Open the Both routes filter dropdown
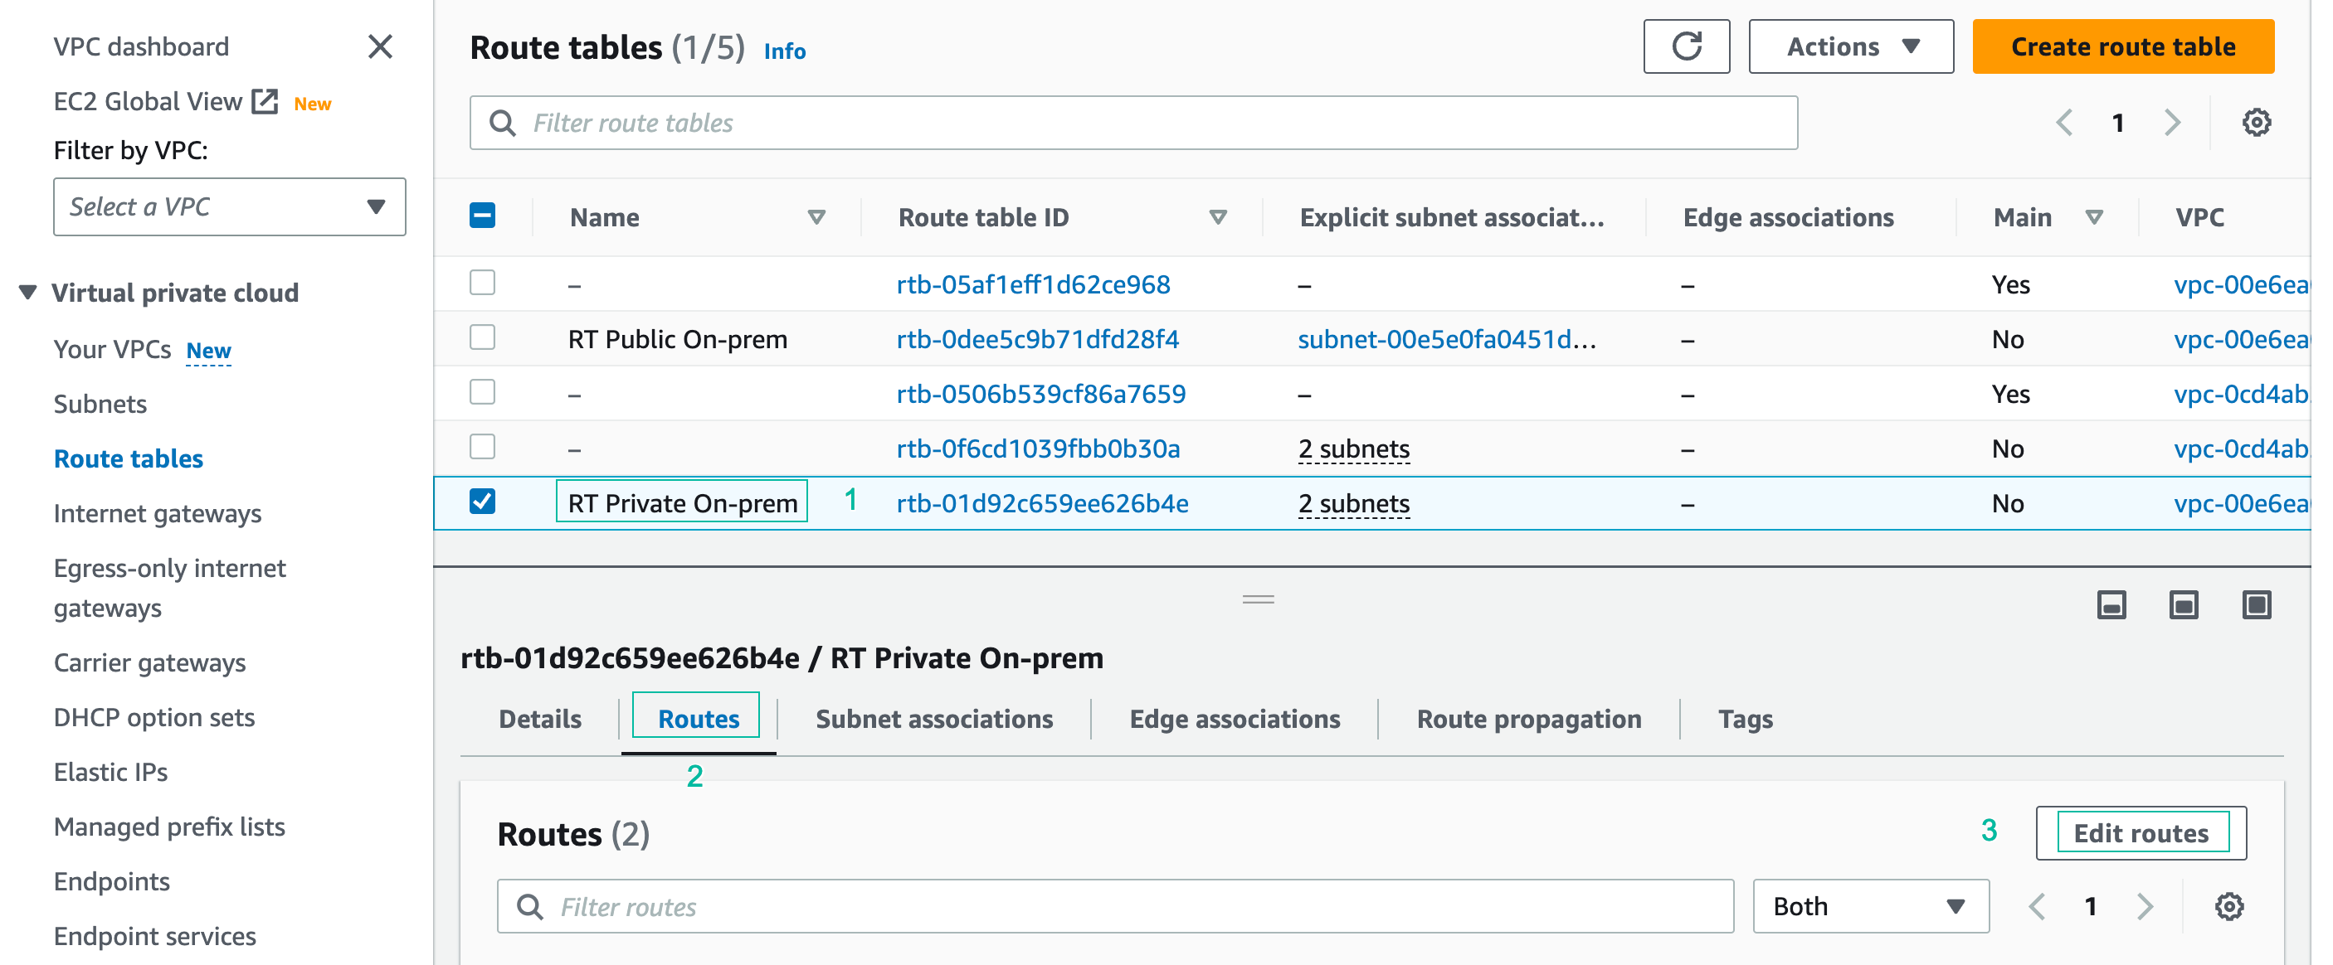 [1870, 906]
